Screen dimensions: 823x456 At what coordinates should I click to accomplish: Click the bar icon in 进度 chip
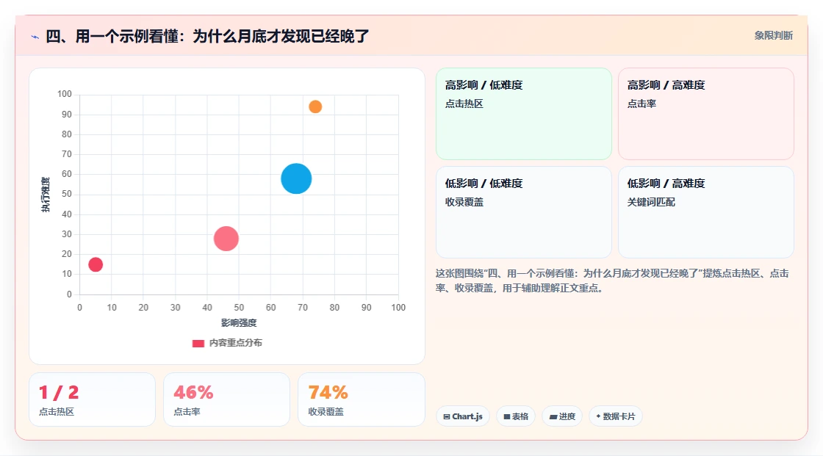[x=553, y=416]
